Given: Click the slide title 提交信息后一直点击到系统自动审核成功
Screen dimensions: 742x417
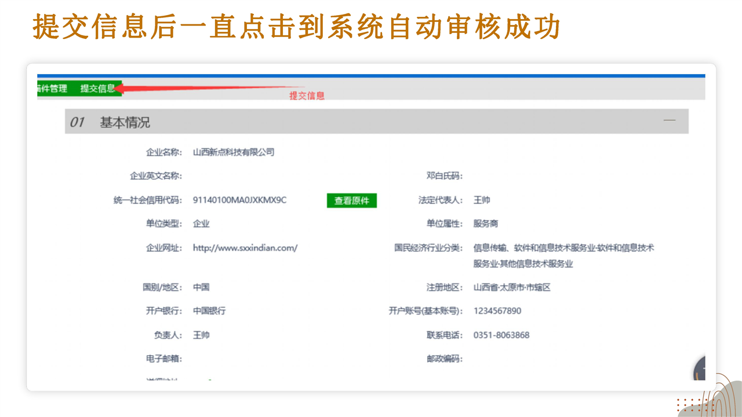Looking at the screenshot, I should pos(296,27).
